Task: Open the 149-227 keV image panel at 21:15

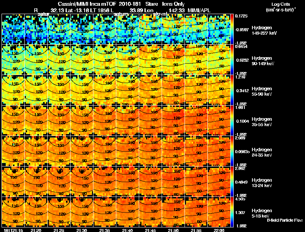Action: [13, 29]
